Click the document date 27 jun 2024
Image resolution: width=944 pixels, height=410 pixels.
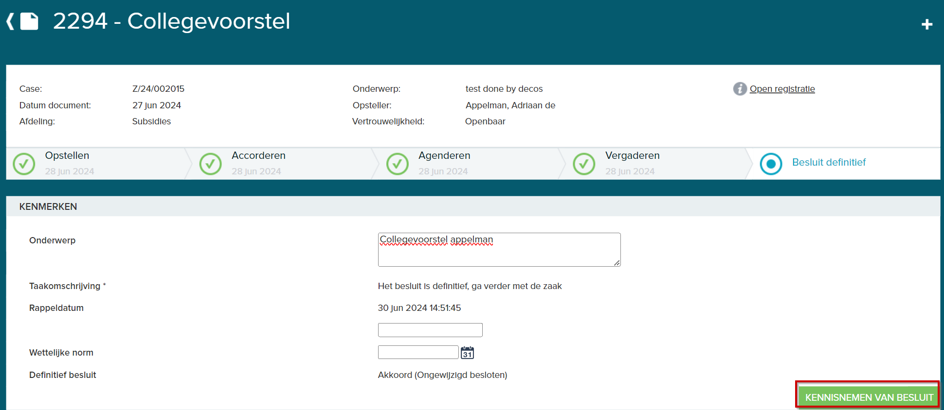click(x=157, y=105)
